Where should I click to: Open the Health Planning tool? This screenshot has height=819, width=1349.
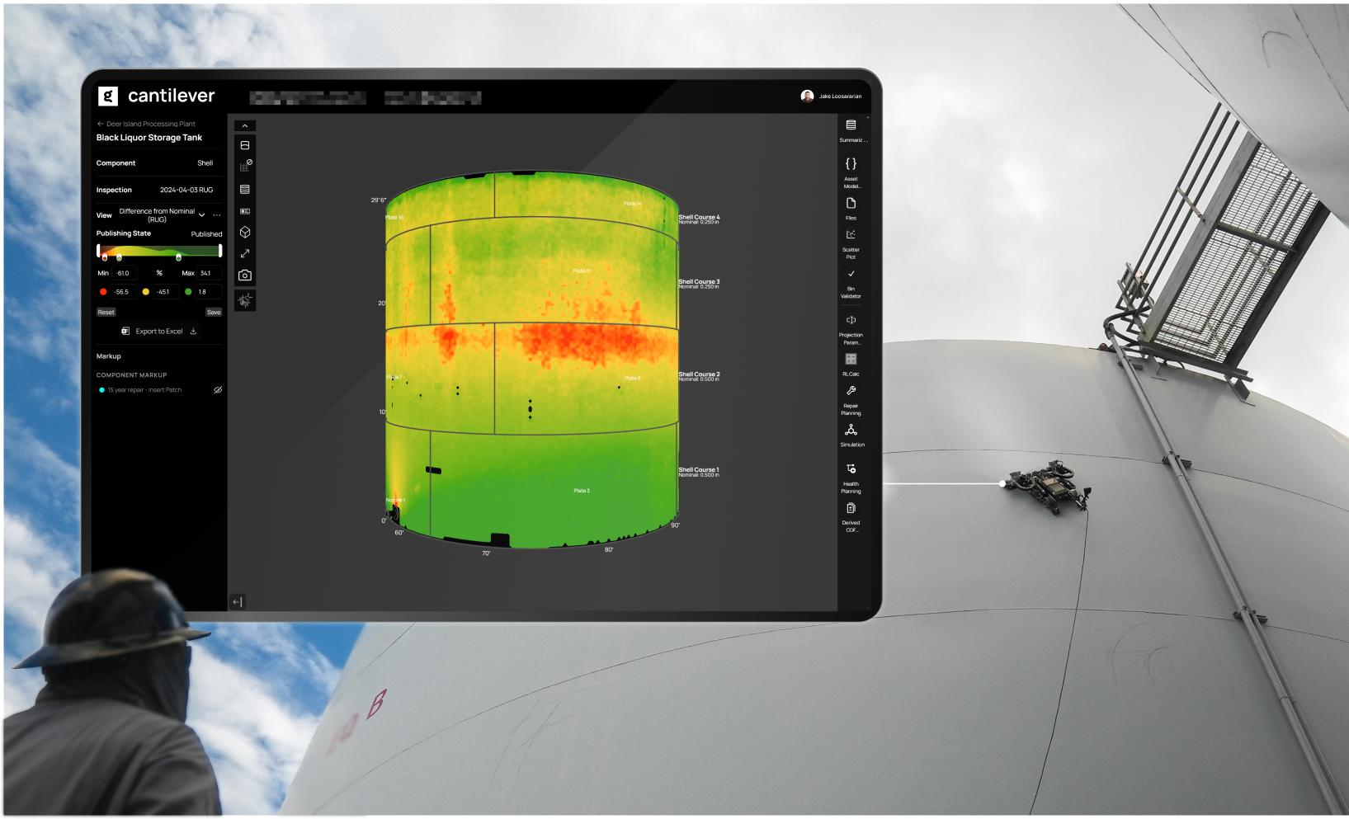[851, 468]
